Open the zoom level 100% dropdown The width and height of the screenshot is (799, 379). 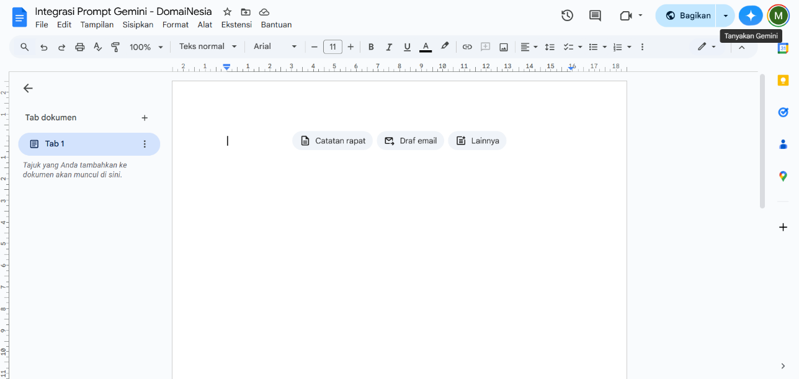coord(146,47)
